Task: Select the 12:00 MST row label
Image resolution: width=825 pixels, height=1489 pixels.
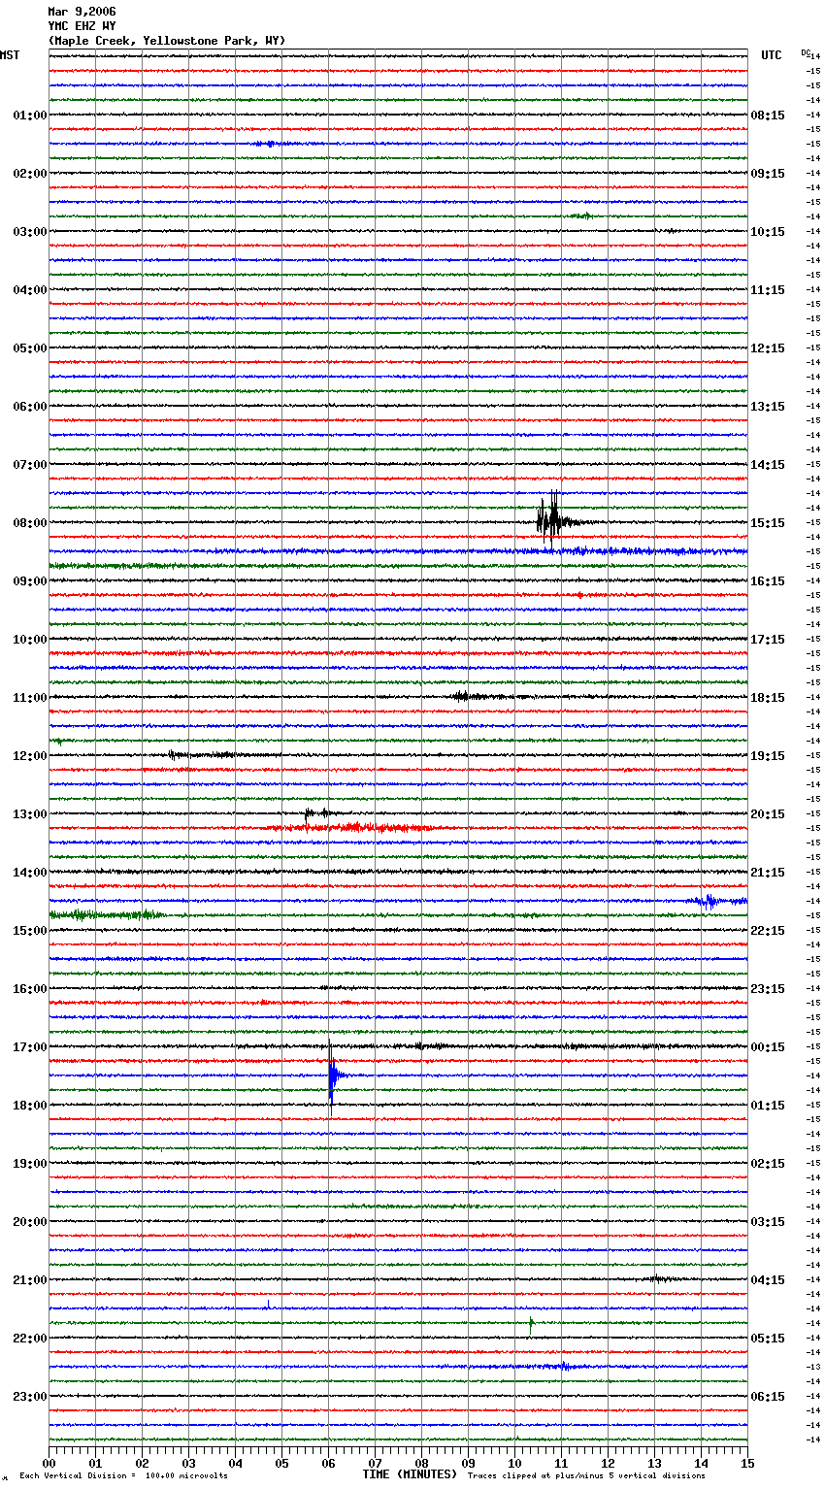Action: tap(30, 756)
